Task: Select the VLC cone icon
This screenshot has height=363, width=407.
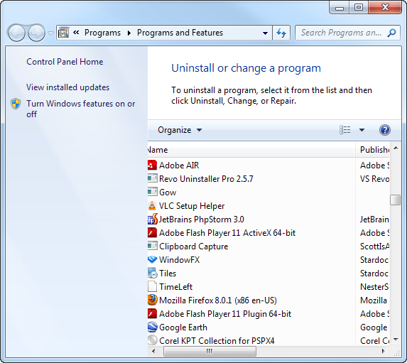Action: click(152, 206)
